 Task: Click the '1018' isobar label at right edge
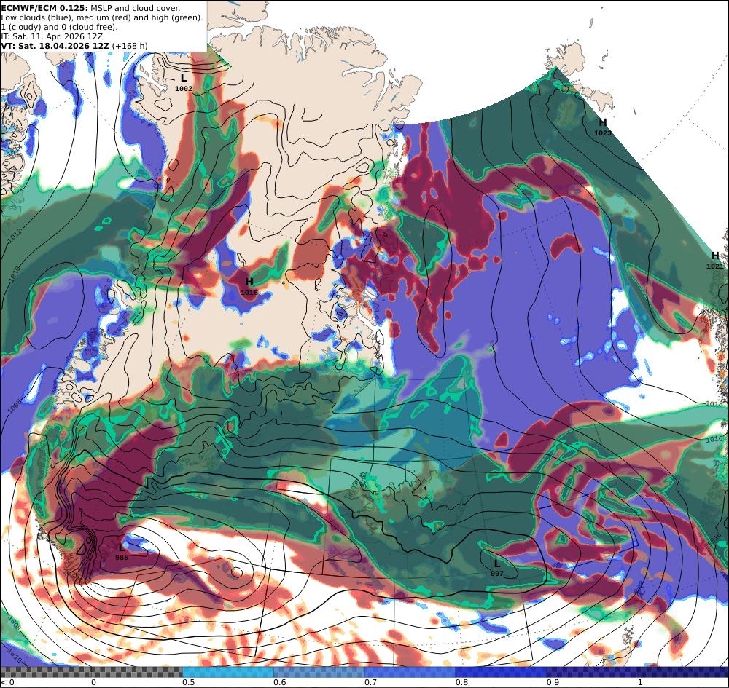click(x=714, y=404)
